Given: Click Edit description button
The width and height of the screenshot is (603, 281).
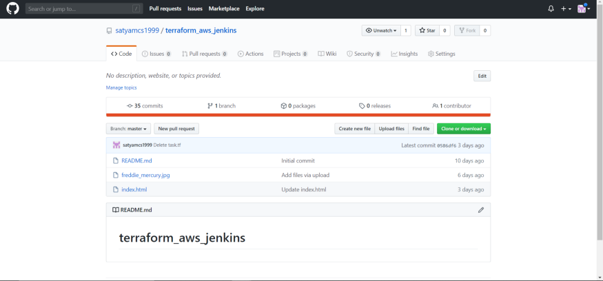Looking at the screenshot, I should 482,76.
